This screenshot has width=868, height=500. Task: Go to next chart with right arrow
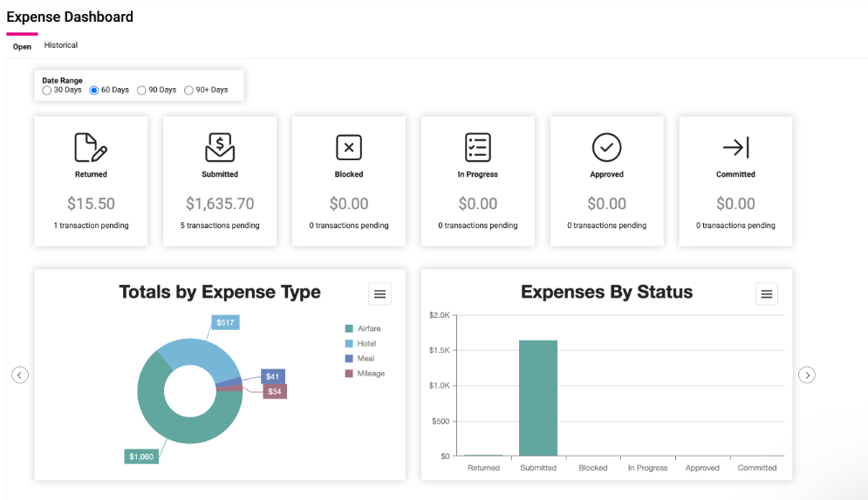pos(808,375)
